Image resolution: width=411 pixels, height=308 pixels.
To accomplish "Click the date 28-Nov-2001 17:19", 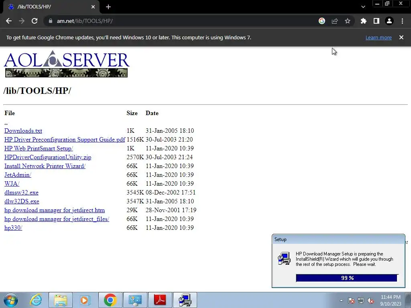I will pos(171,210).
